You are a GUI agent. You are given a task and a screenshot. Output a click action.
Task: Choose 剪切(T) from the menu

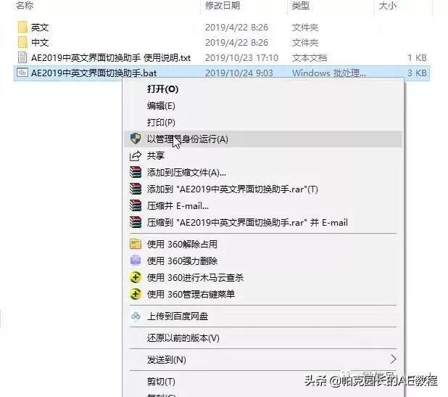[161, 382]
